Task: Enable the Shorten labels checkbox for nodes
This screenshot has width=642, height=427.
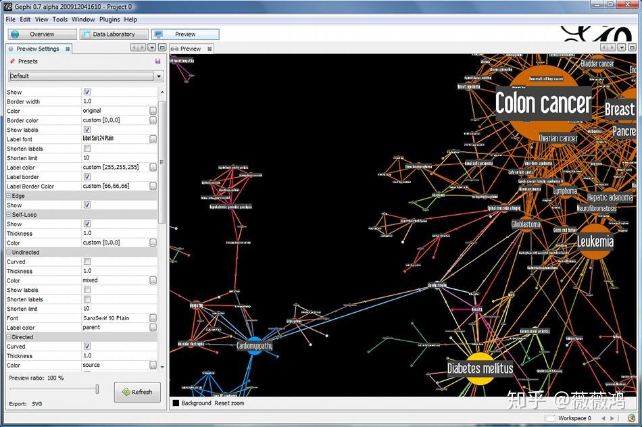Action: 87,149
